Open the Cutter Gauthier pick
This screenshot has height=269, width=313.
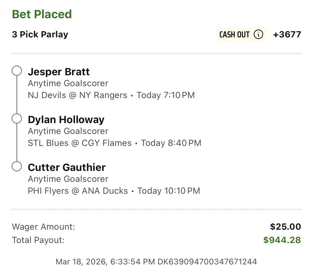tap(67, 167)
